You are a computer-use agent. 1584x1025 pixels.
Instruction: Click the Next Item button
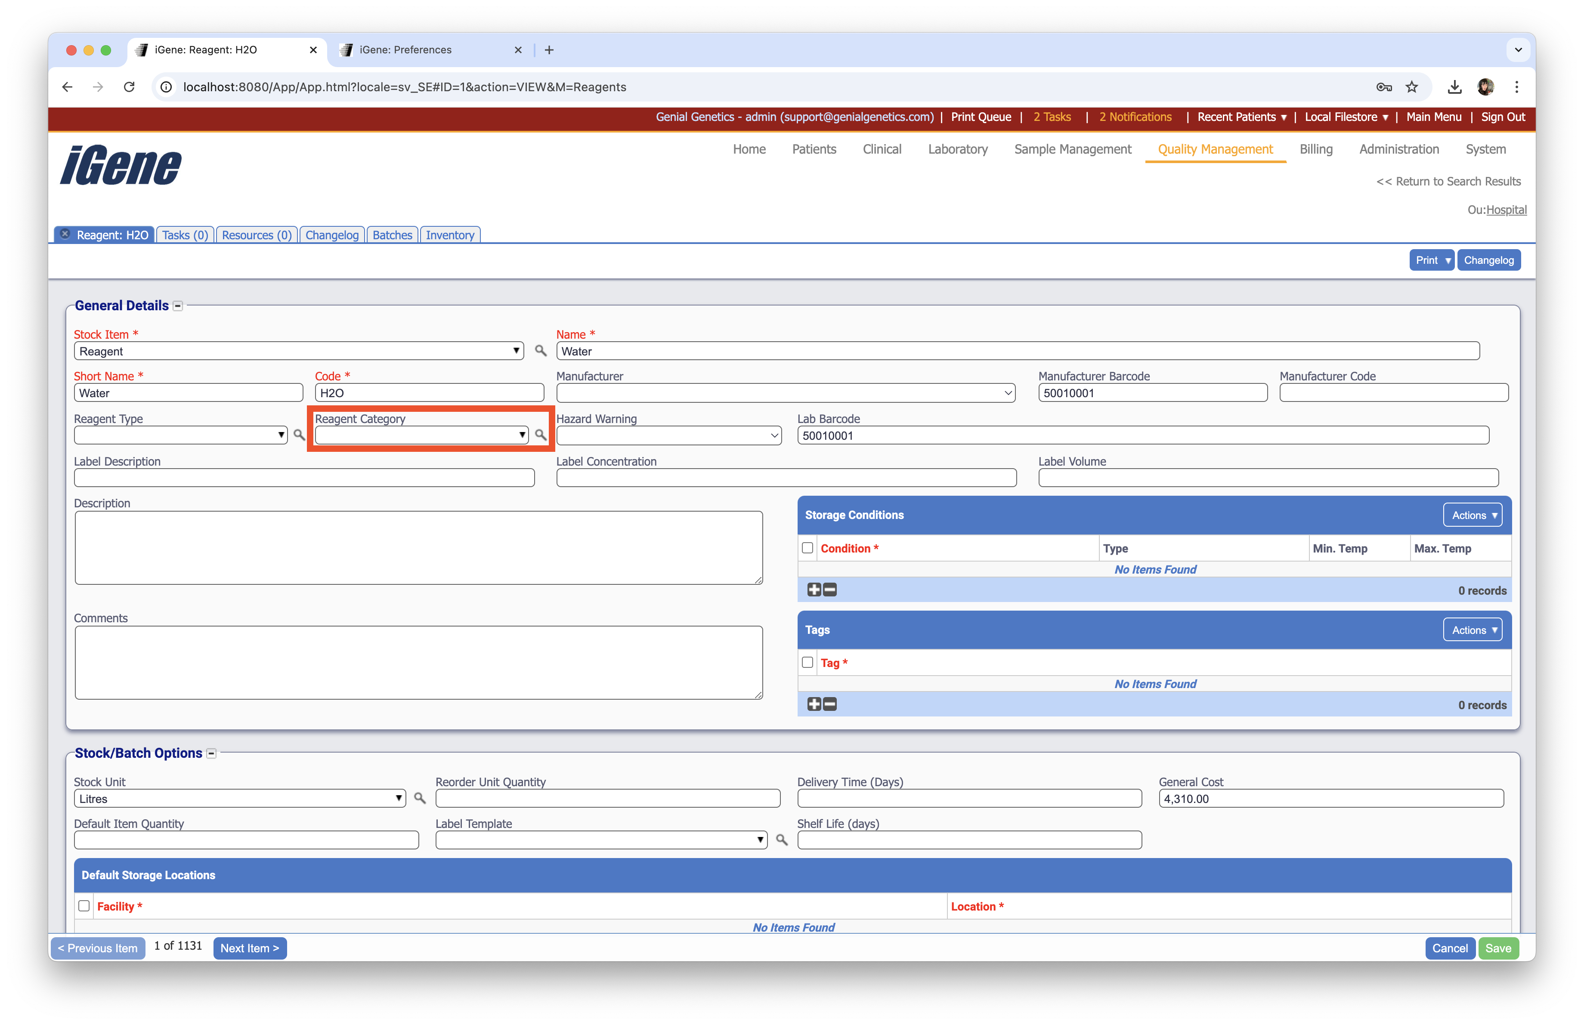(x=250, y=948)
